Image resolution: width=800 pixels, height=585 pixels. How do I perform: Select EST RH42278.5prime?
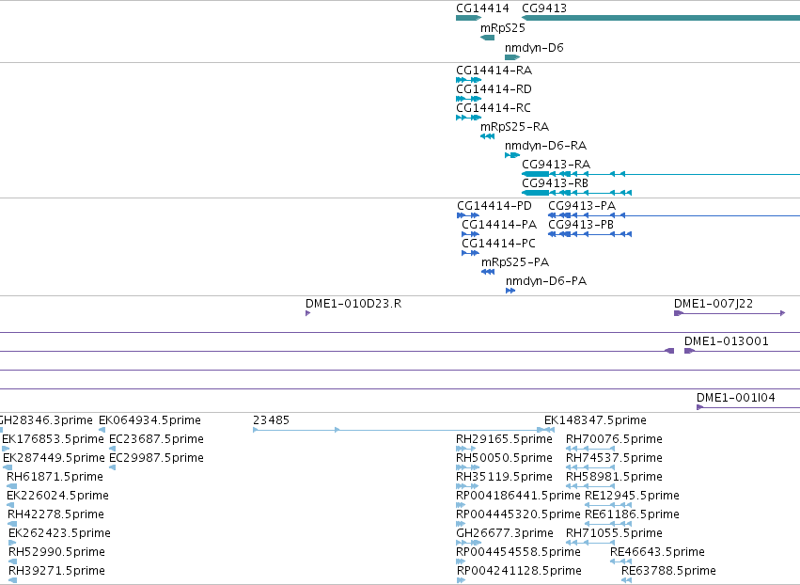click(x=56, y=514)
